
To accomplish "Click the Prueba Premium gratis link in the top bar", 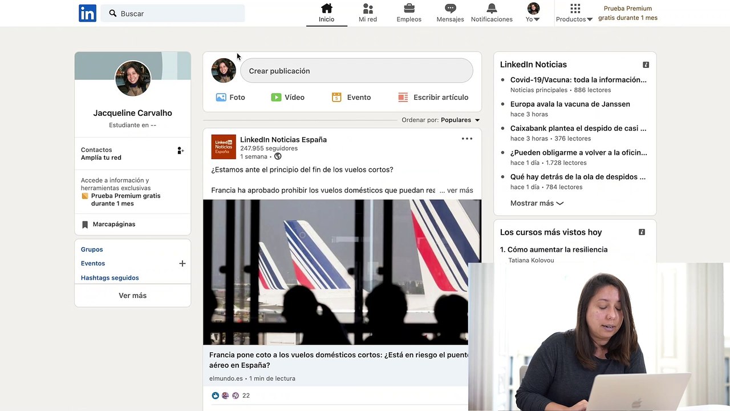I will click(628, 13).
